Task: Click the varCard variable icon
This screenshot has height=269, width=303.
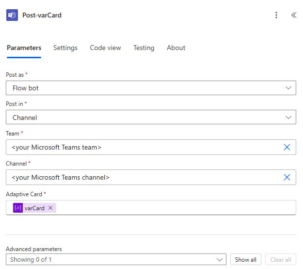Action: pyautogui.click(x=18, y=208)
